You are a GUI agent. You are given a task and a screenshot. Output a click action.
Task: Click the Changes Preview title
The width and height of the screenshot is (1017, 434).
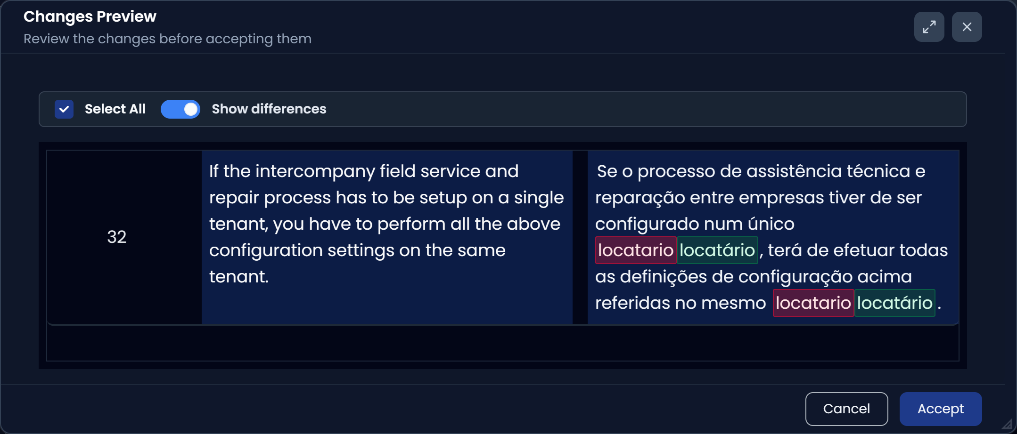point(90,16)
